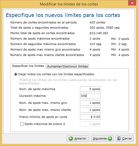Click the door icon on Cerrar button
138x146 pixels.
119,138
